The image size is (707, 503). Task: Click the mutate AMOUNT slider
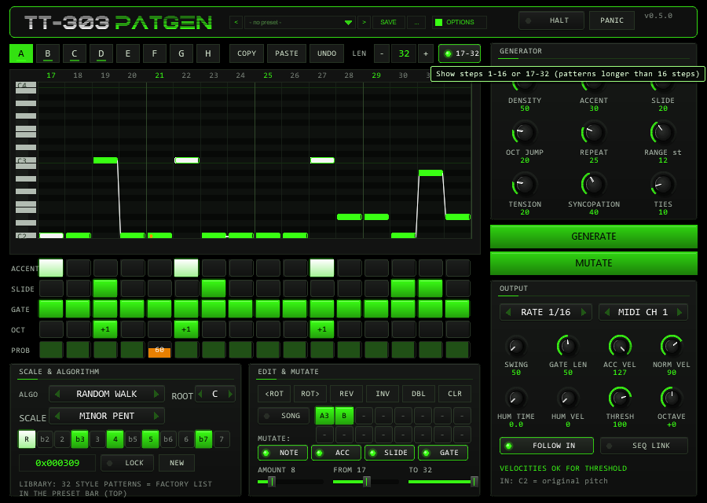click(x=291, y=482)
